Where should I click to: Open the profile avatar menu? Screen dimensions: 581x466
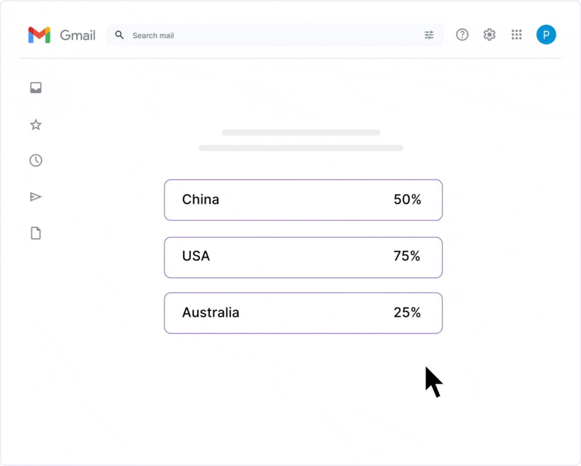(546, 35)
